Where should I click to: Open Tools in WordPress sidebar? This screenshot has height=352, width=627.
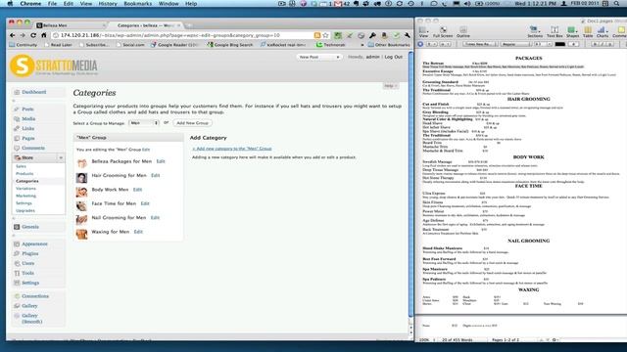[27, 273]
